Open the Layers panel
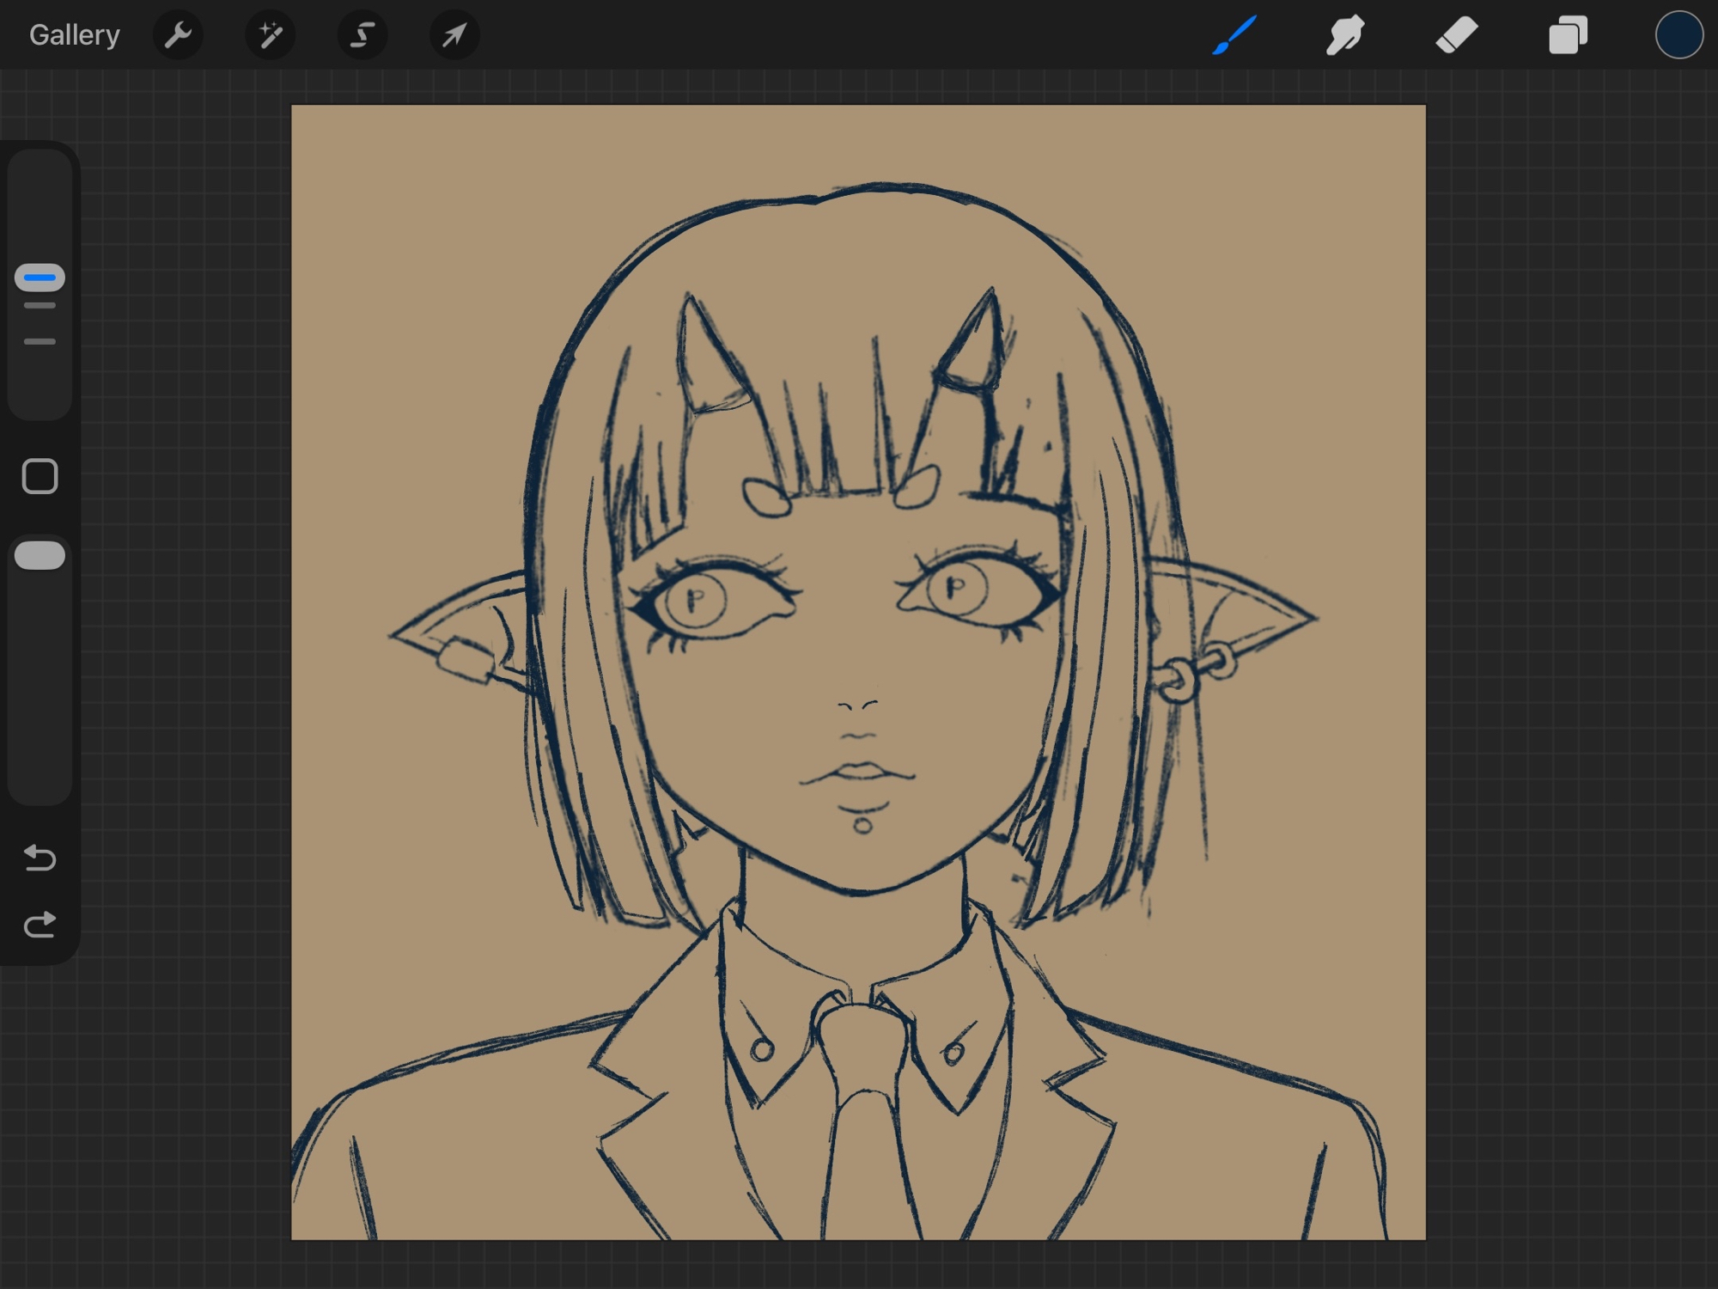Screen dimensions: 1718x1289 click(1568, 35)
